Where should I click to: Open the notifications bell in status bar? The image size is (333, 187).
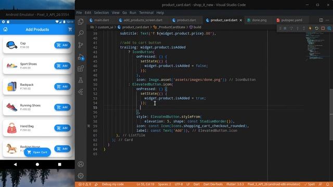point(328,184)
